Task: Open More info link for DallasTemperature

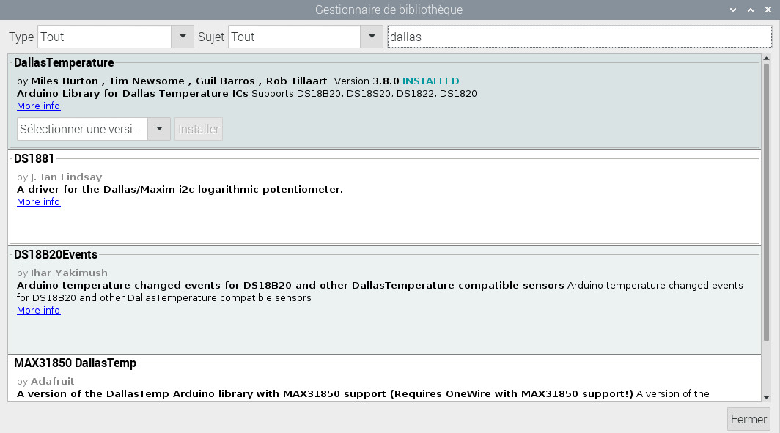Action: click(x=38, y=106)
